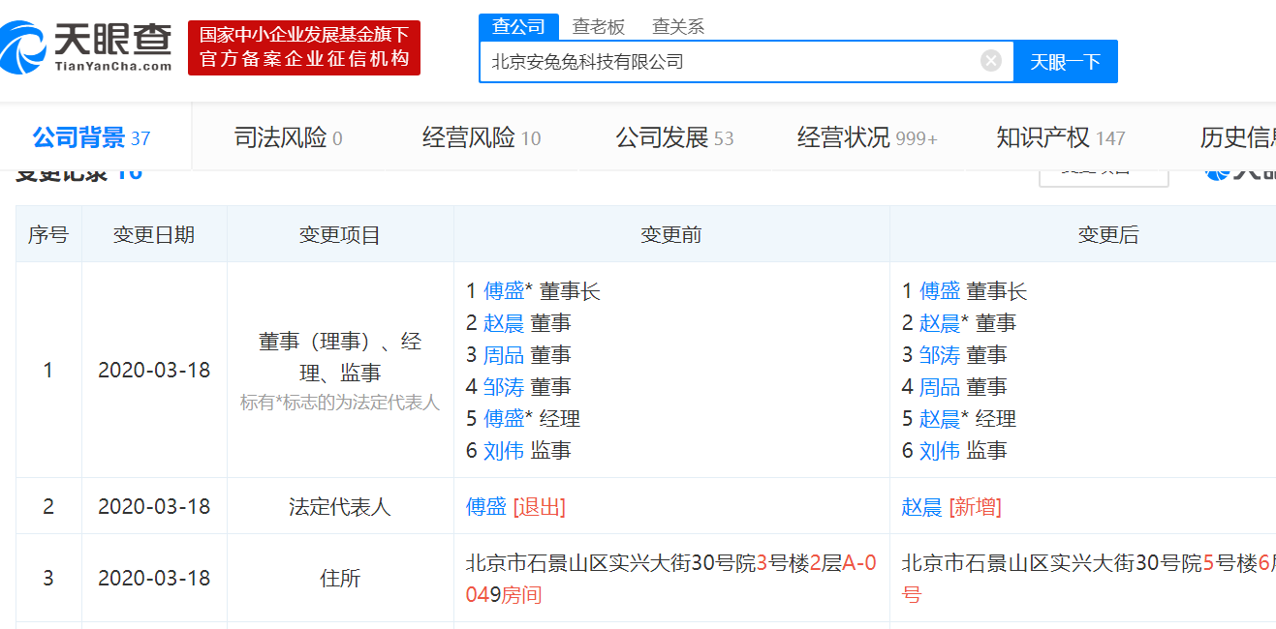Open 赵晨 董事 link in 变更后 column
This screenshot has width=1276, height=629.
[940, 323]
